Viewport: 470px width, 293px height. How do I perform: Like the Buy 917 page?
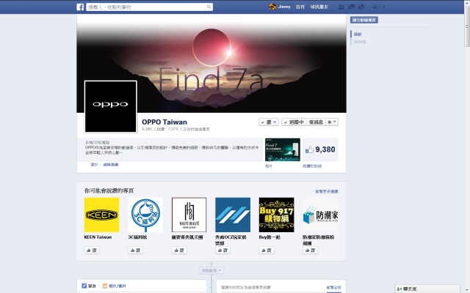[267, 251]
